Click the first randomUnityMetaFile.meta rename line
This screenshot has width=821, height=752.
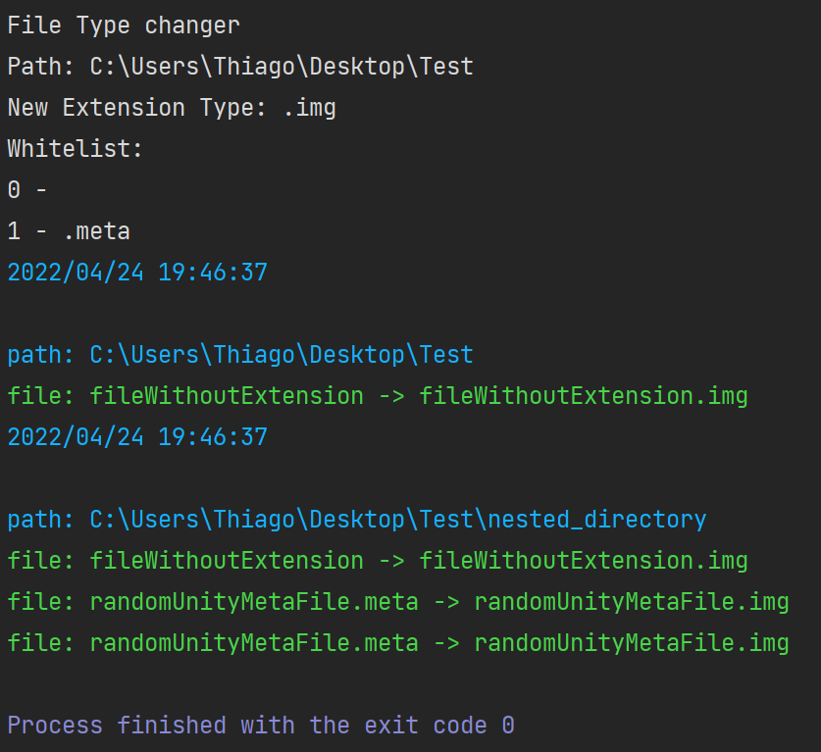pyautogui.click(x=398, y=602)
